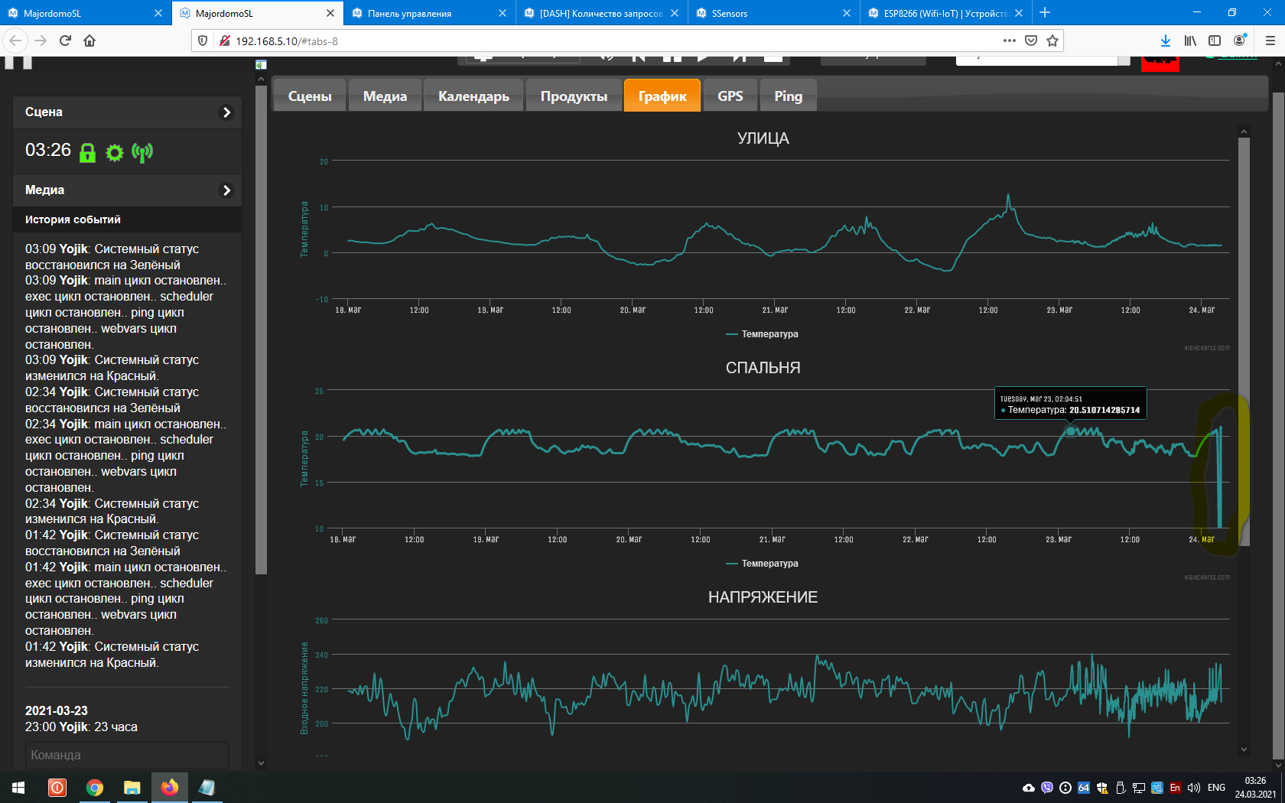The height and width of the screenshot is (803, 1285).
Task: Reload the current page
Action: click(65, 41)
